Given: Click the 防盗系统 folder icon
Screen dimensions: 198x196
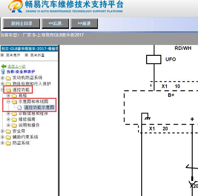Looking at the screenshot, I should 8,143.
